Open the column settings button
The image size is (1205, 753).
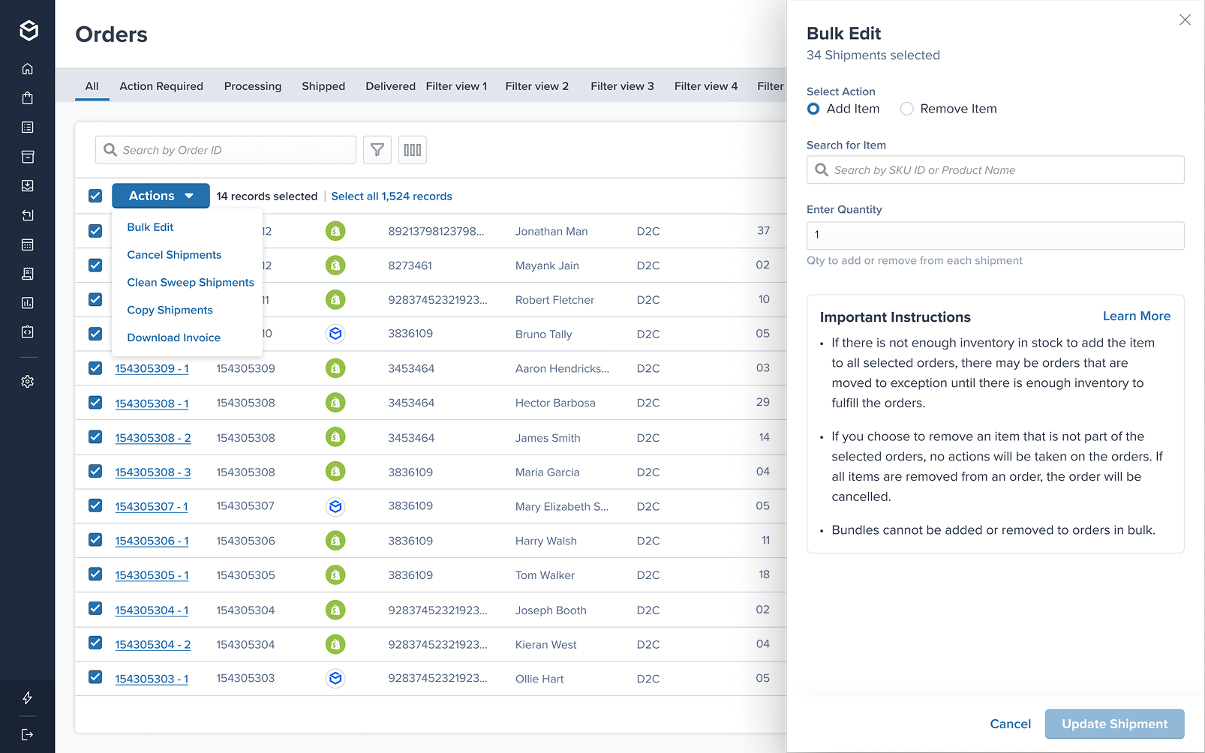(413, 150)
